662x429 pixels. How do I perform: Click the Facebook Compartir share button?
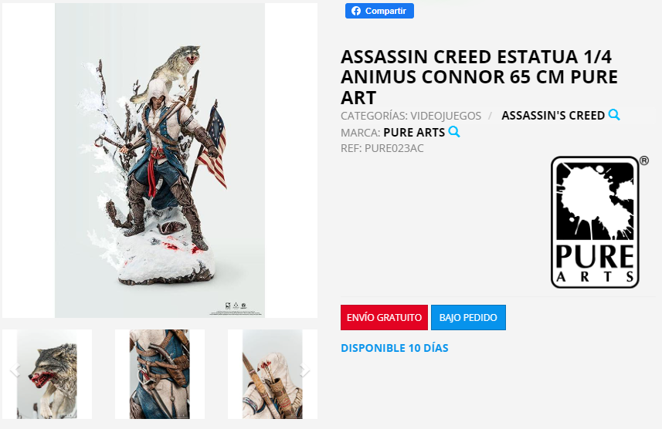[x=379, y=11]
